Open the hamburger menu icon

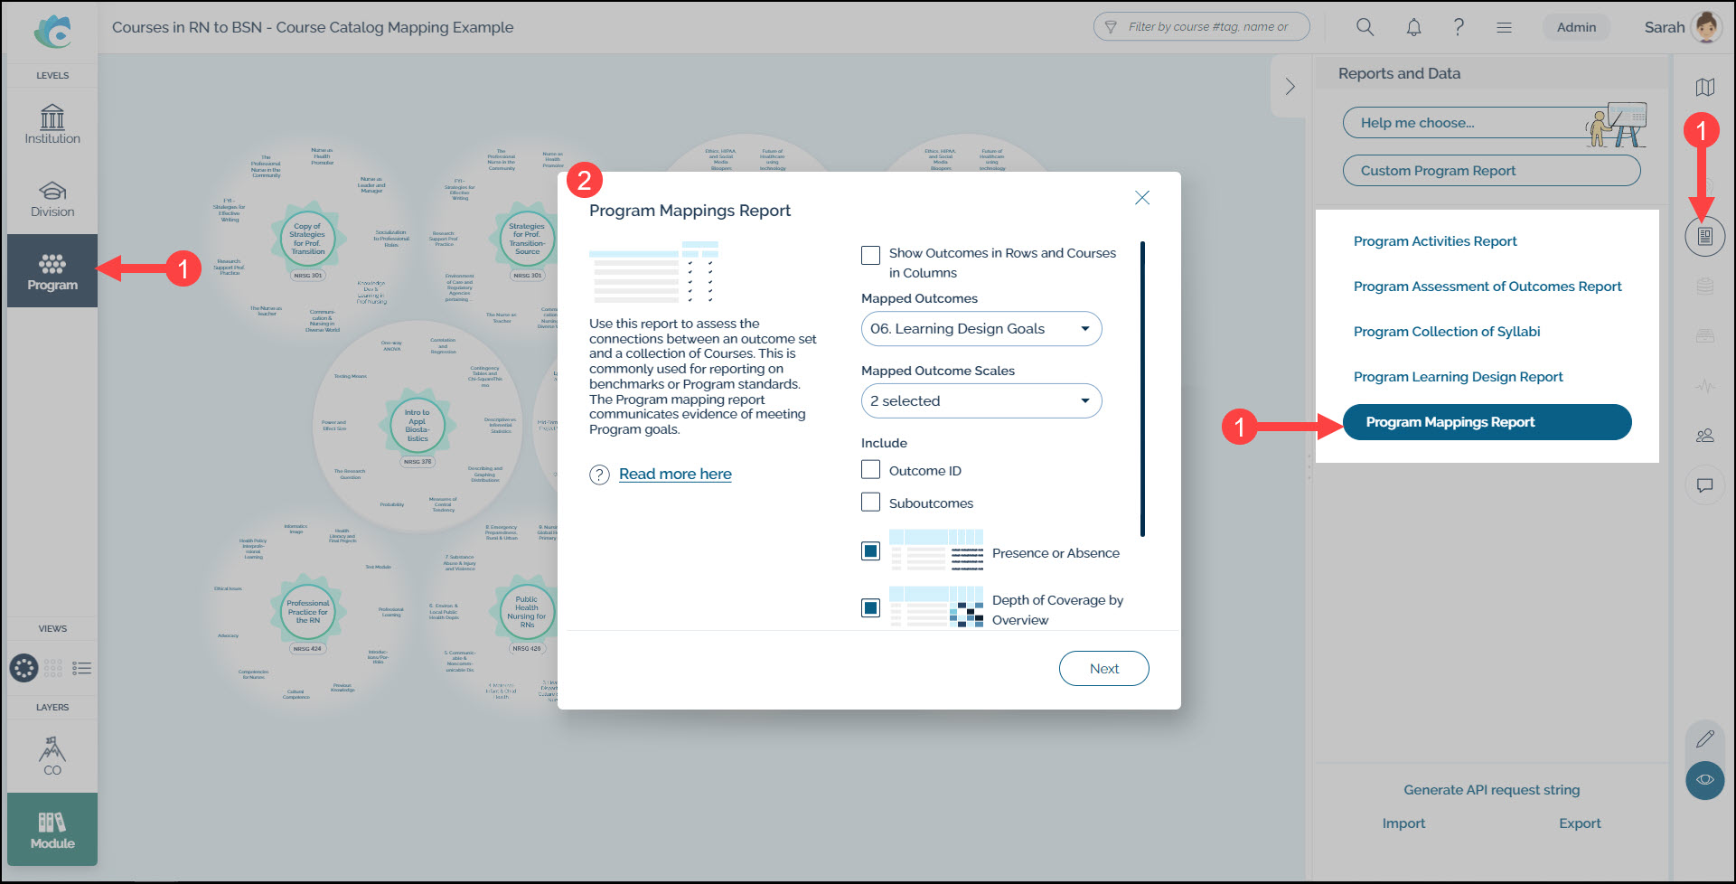(x=1504, y=27)
